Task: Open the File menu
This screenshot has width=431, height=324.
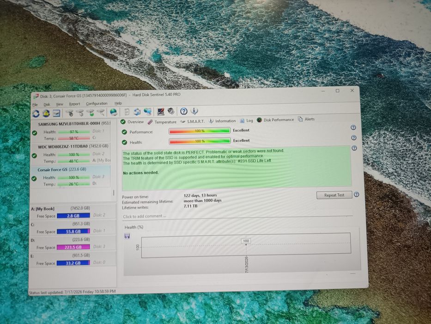Action: 35,105
